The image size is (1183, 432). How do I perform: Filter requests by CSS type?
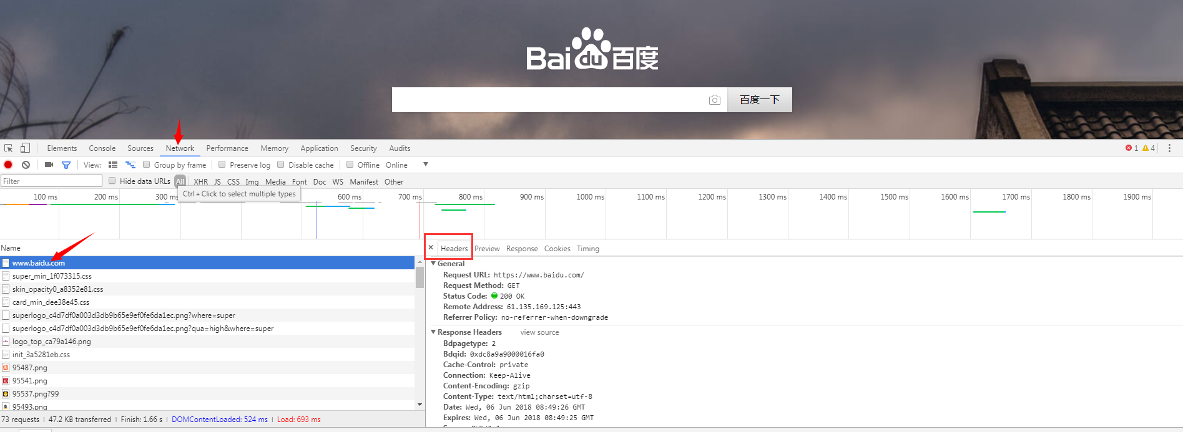(233, 182)
